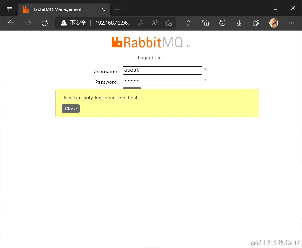The height and width of the screenshot is (248, 302).
Task: Open web capture screenshot tool
Action: (256, 23)
